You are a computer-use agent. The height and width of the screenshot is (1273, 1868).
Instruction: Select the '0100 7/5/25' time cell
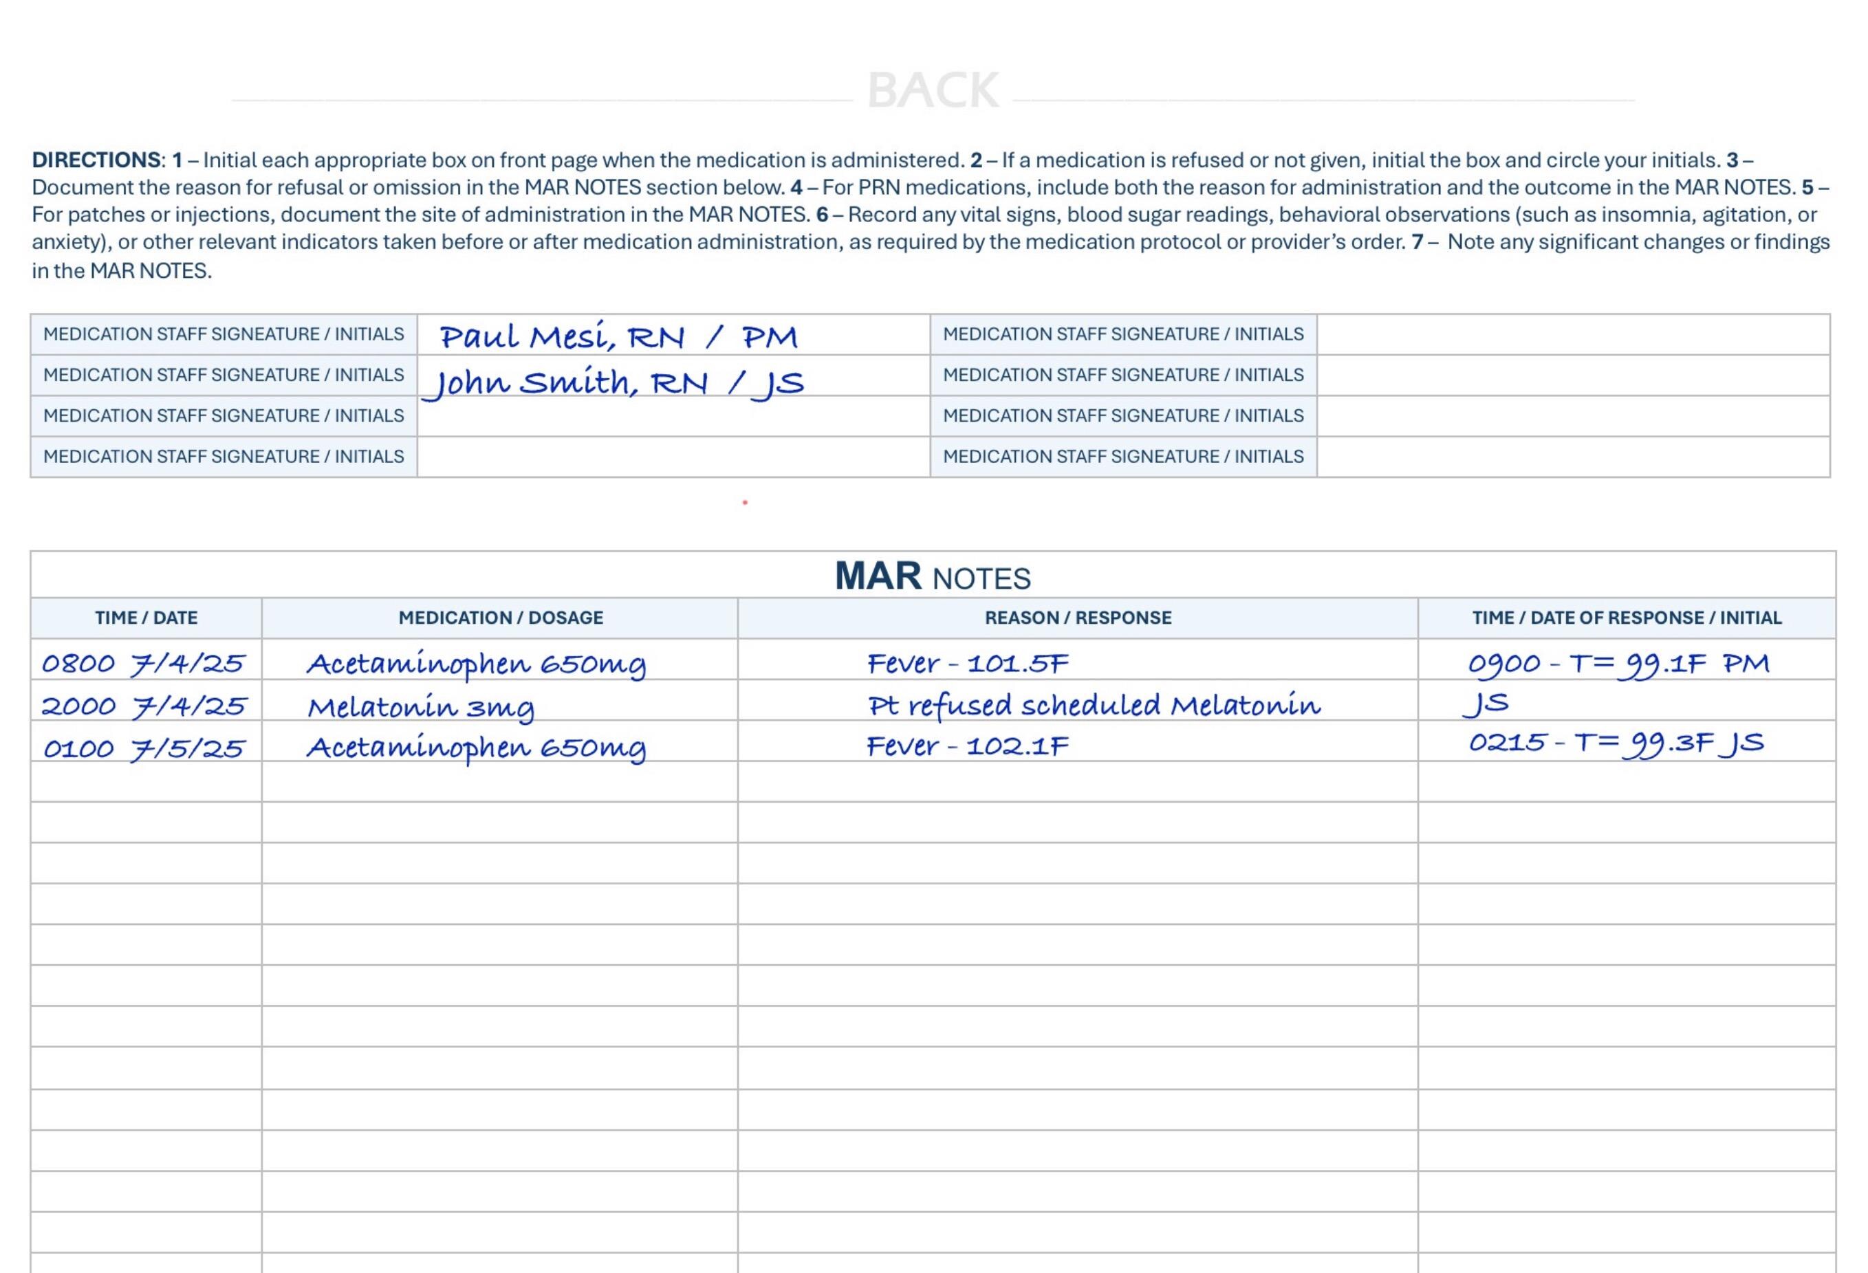pos(146,742)
